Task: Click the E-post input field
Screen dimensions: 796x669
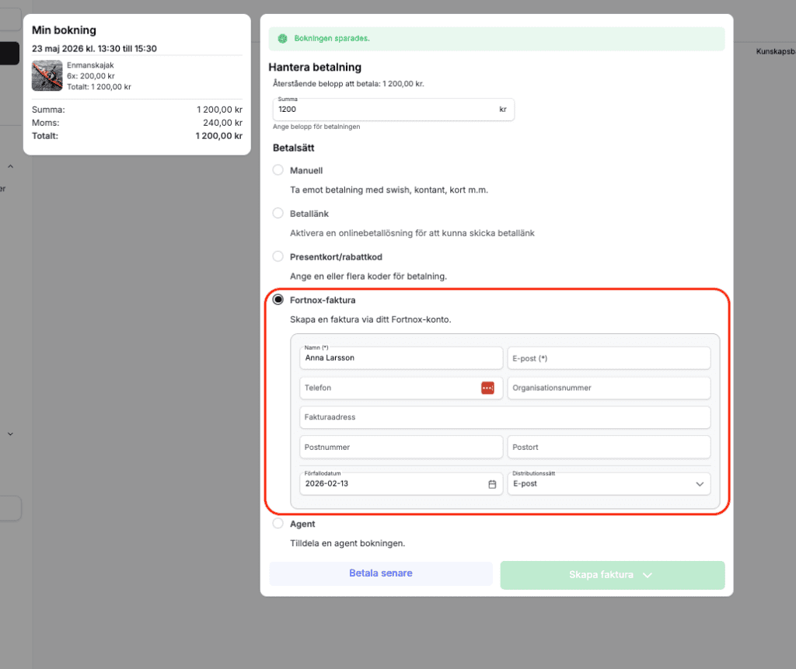Action: pos(609,358)
